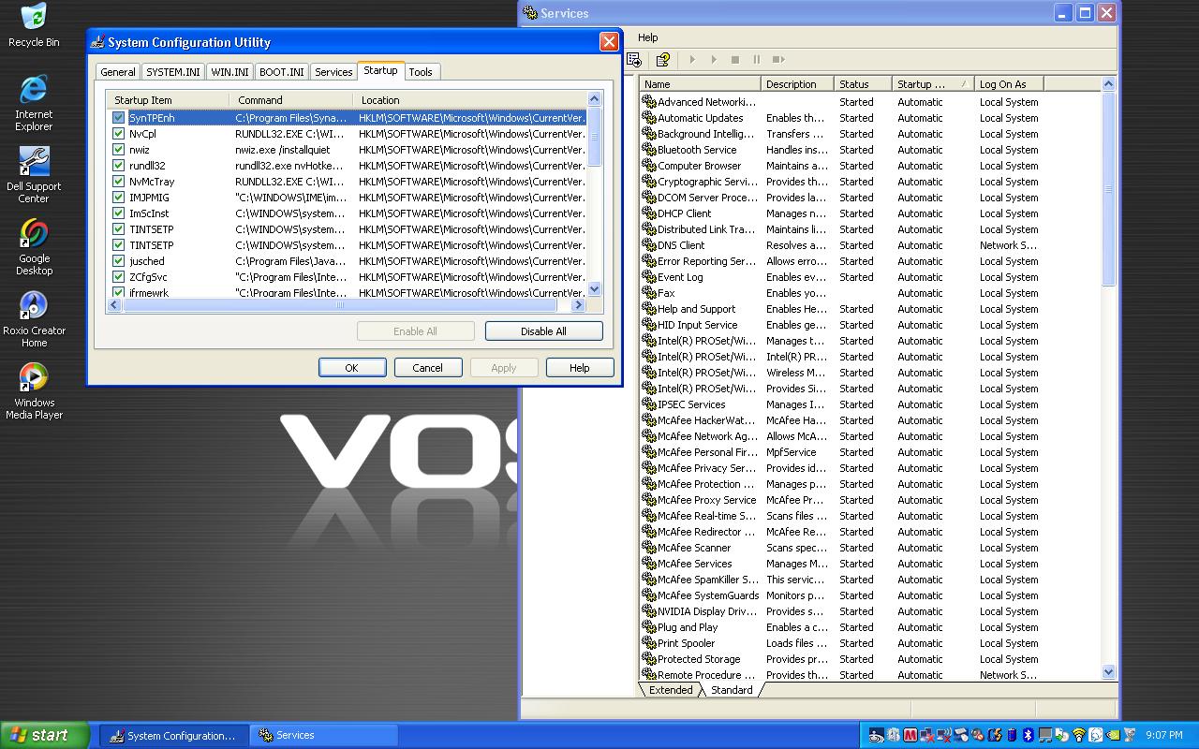This screenshot has width=1199, height=749.
Task: Select the Fax service row
Action: click(871, 293)
